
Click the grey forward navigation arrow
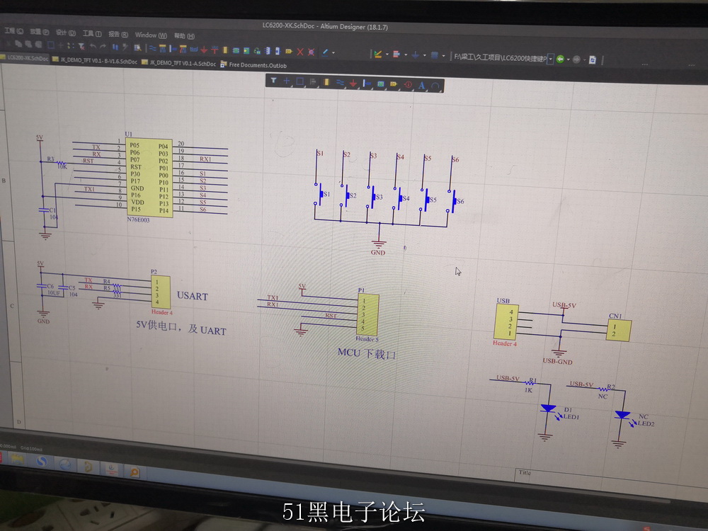click(x=576, y=59)
